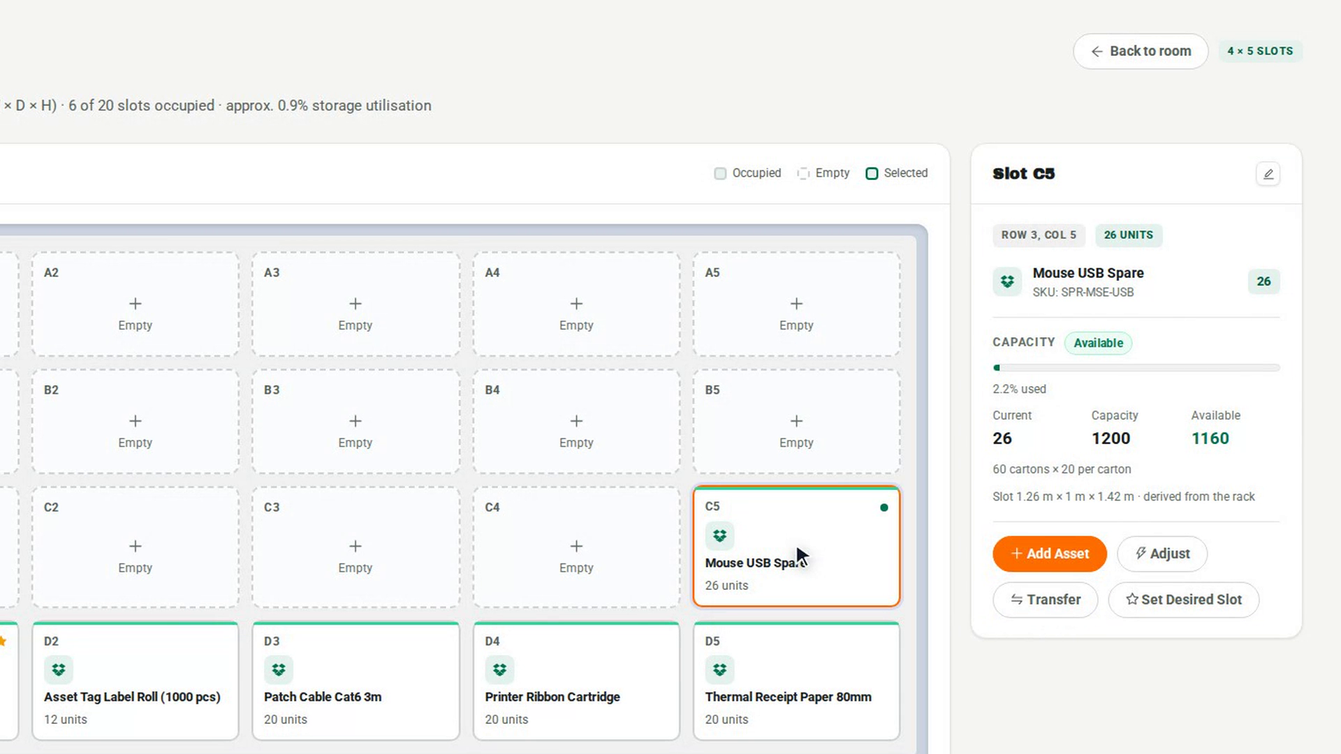Image resolution: width=1341 pixels, height=754 pixels.
Task: Click the SKU: SPR-MSE-USB text
Action: 1083,293
